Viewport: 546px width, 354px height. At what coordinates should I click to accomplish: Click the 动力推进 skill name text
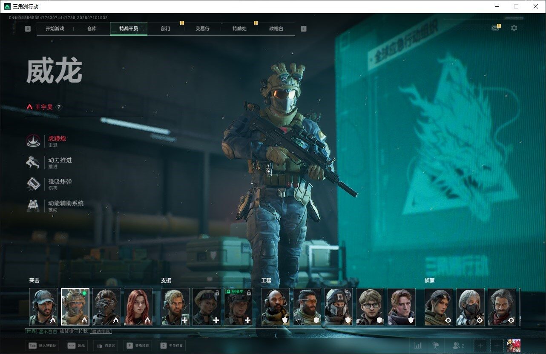pyautogui.click(x=60, y=160)
